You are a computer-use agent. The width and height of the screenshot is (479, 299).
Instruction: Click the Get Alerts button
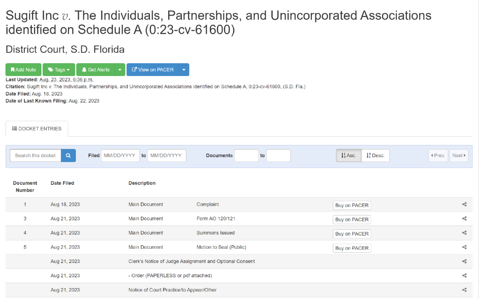(95, 70)
